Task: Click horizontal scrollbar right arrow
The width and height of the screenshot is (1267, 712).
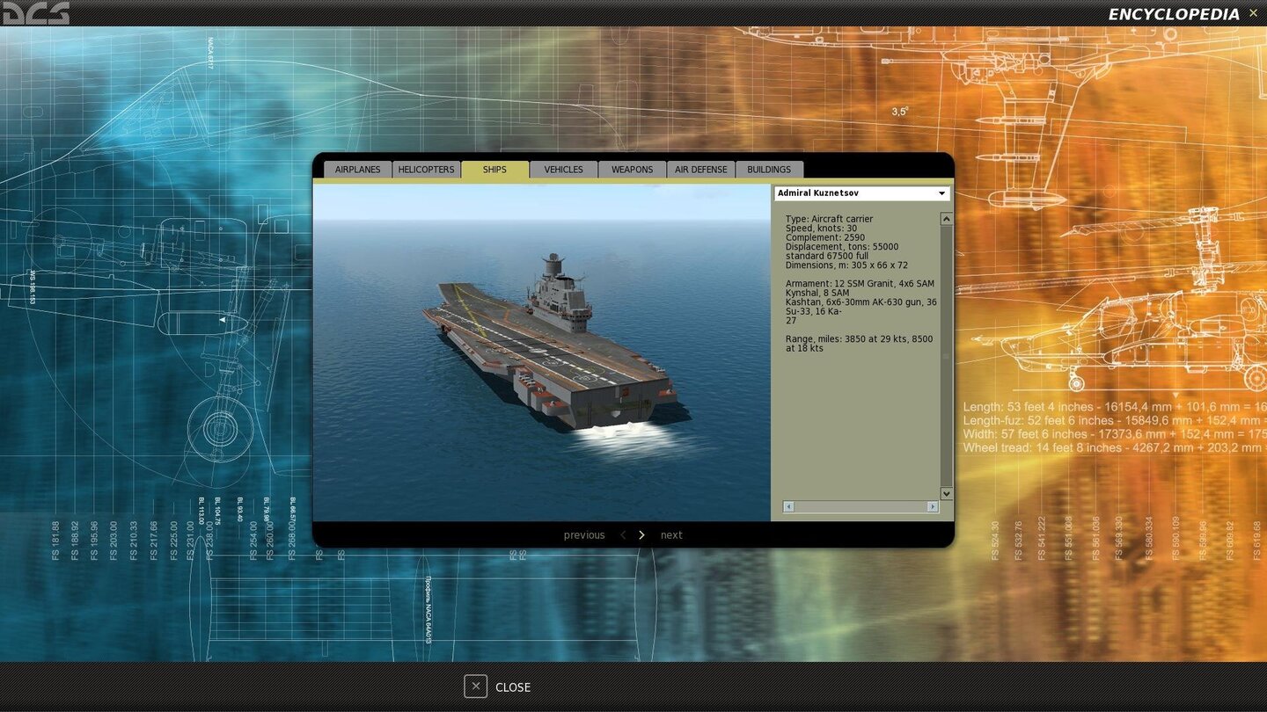Action: click(x=933, y=506)
